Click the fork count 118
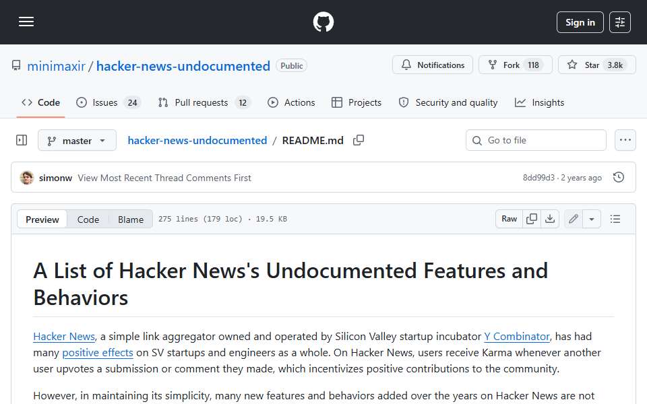Viewport: 647px width, 404px height. pyautogui.click(x=533, y=65)
